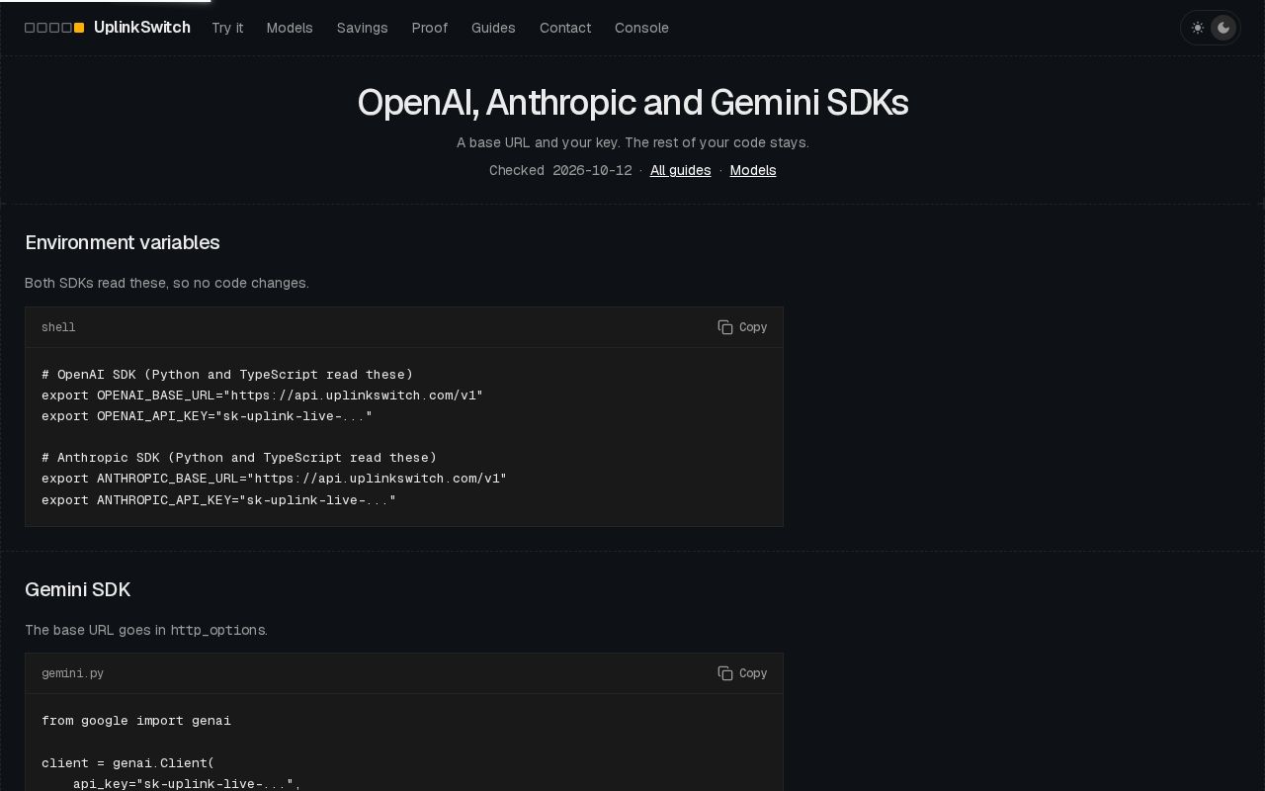Click the '# Anthropic SDK' comment line

(239, 458)
